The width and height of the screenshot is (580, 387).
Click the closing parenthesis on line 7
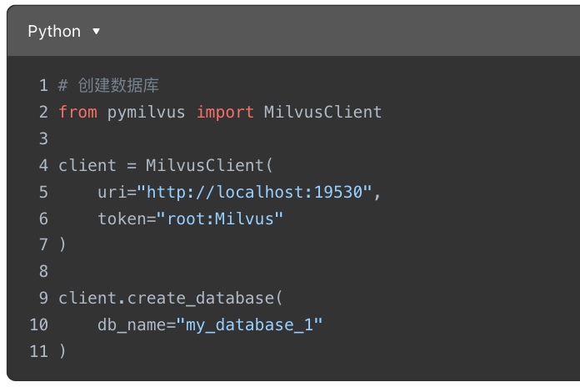pos(62,244)
